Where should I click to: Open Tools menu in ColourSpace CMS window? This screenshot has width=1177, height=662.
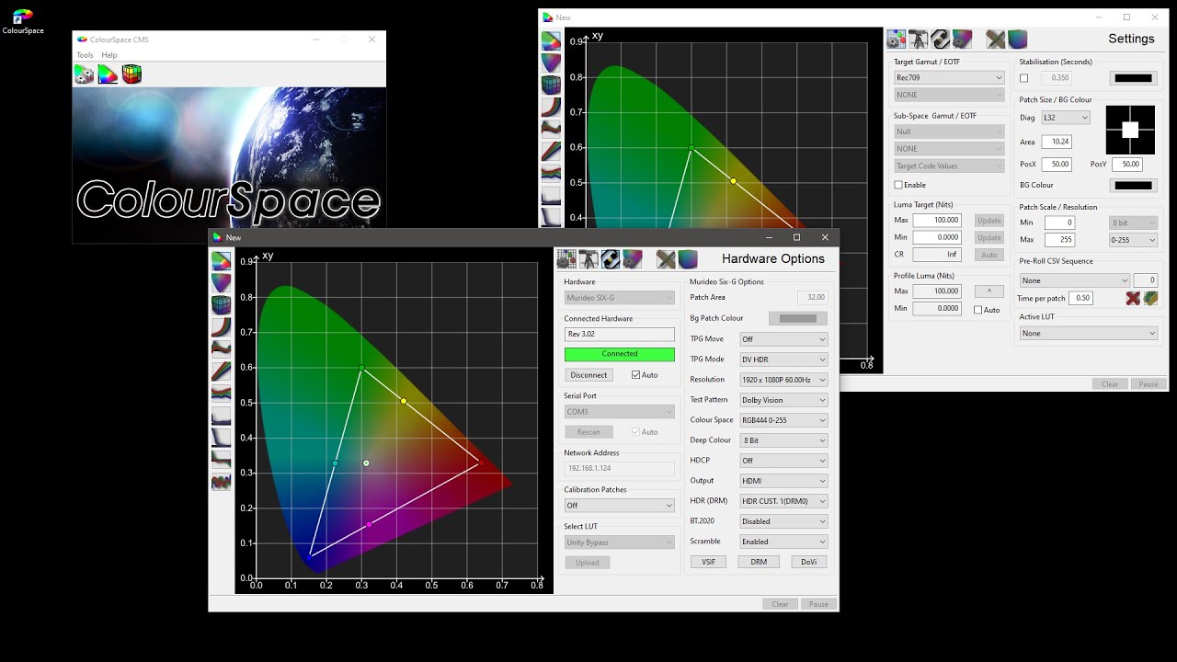[85, 55]
